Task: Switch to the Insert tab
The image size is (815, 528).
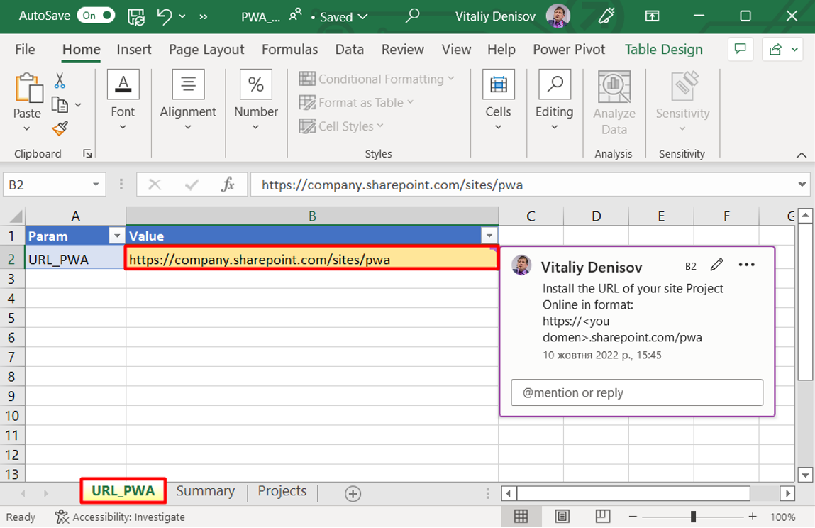Action: tap(134, 50)
